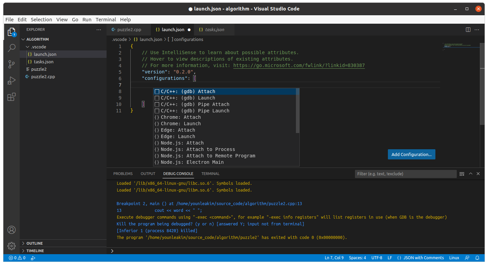Image resolution: width=488 pixels, height=265 pixels.
Task: Open the Edit menu
Action: click(x=22, y=20)
